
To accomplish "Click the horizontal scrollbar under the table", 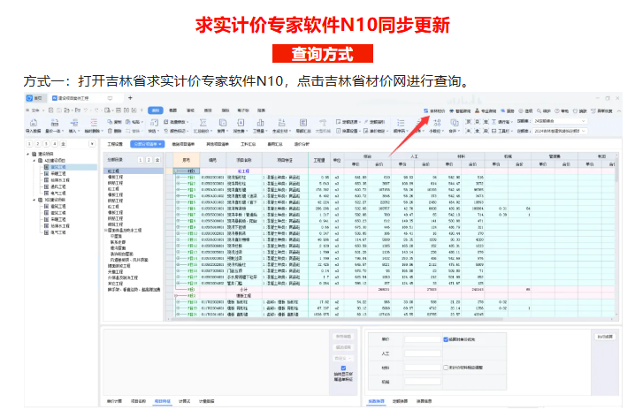I will click(x=336, y=319).
